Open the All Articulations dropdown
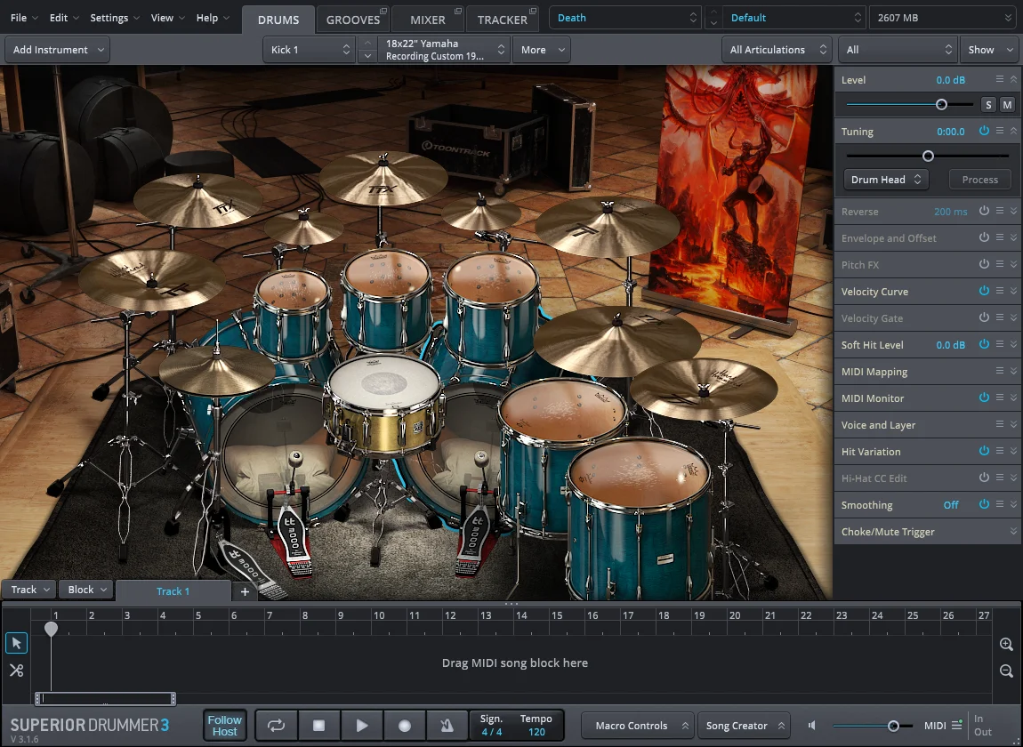 click(777, 50)
